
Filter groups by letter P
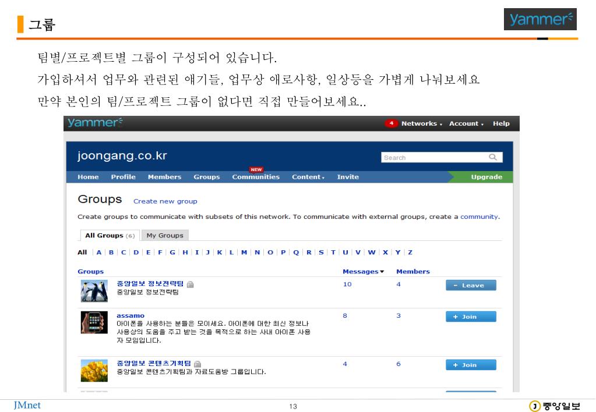click(283, 252)
